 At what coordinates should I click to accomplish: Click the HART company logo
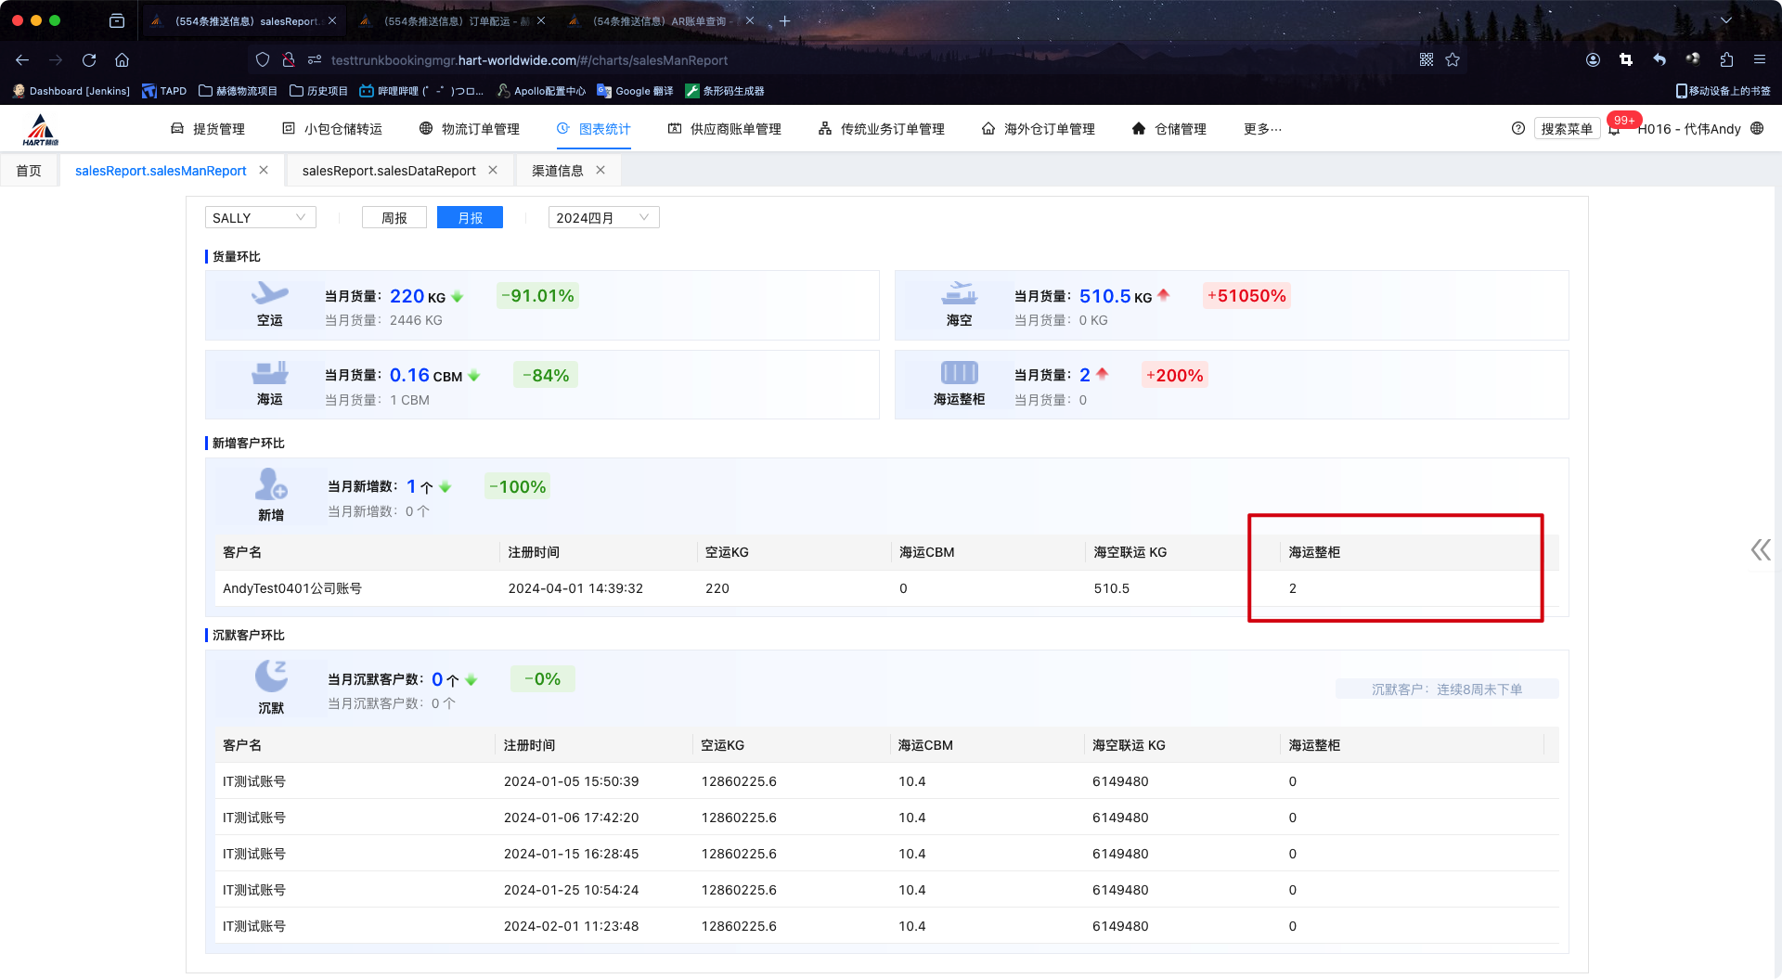pyautogui.click(x=40, y=129)
